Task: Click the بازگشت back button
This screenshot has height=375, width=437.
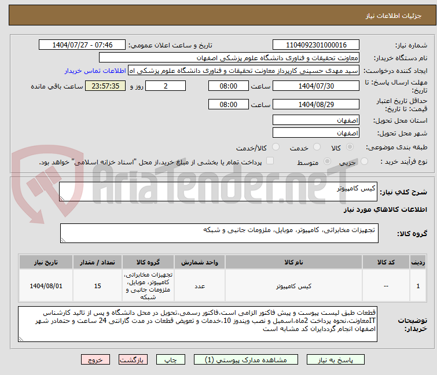Action: pos(133,360)
